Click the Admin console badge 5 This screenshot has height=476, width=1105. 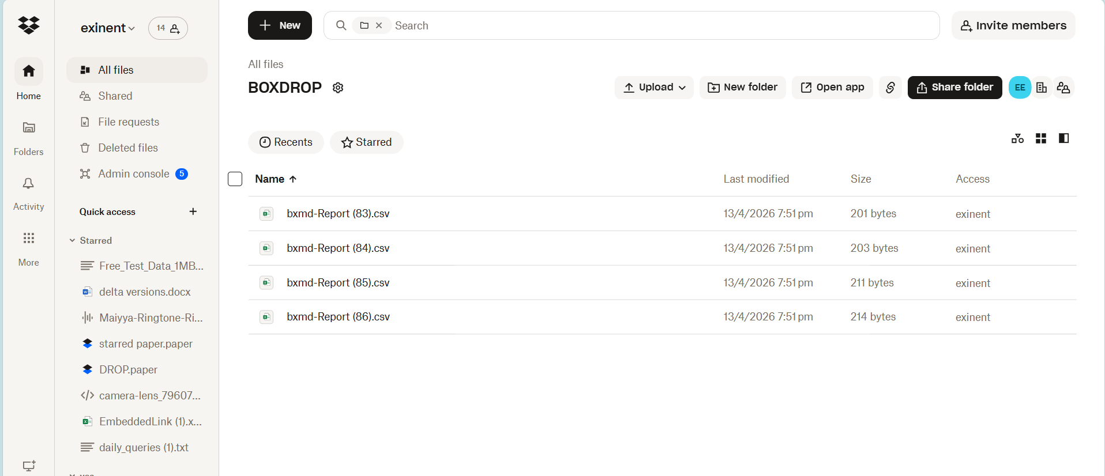[182, 174]
